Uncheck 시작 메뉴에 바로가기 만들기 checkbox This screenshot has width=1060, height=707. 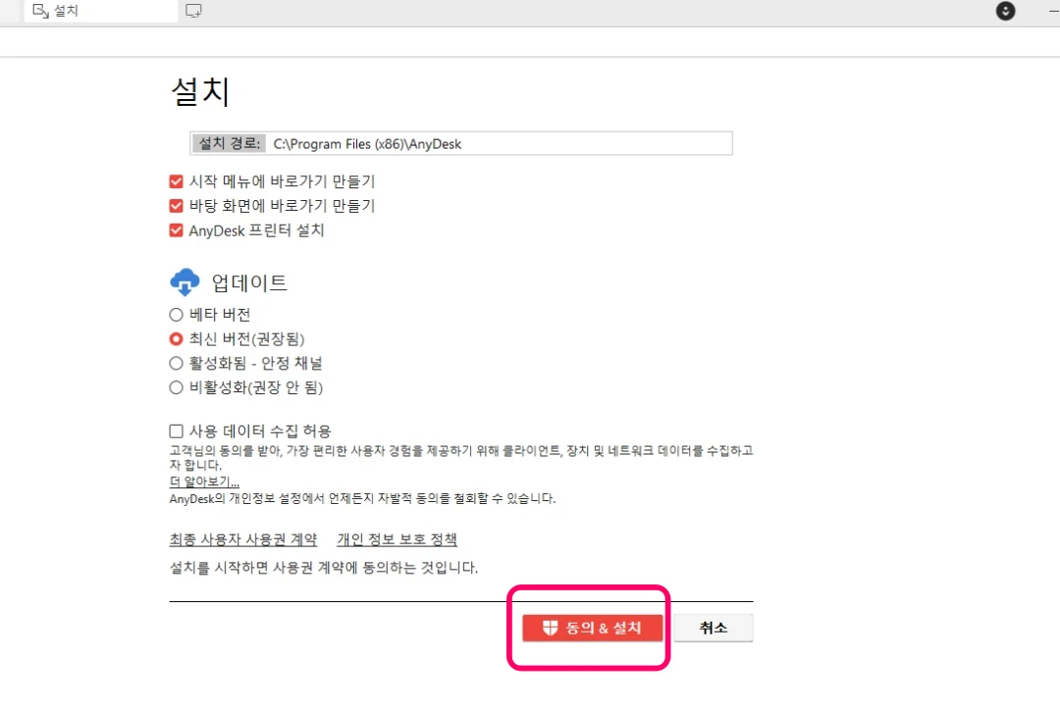point(177,181)
